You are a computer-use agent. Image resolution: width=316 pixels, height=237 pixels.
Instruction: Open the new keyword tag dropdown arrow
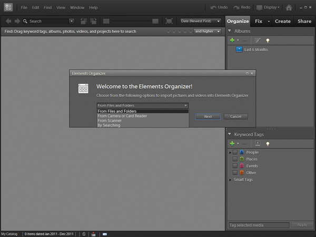[x=238, y=143]
